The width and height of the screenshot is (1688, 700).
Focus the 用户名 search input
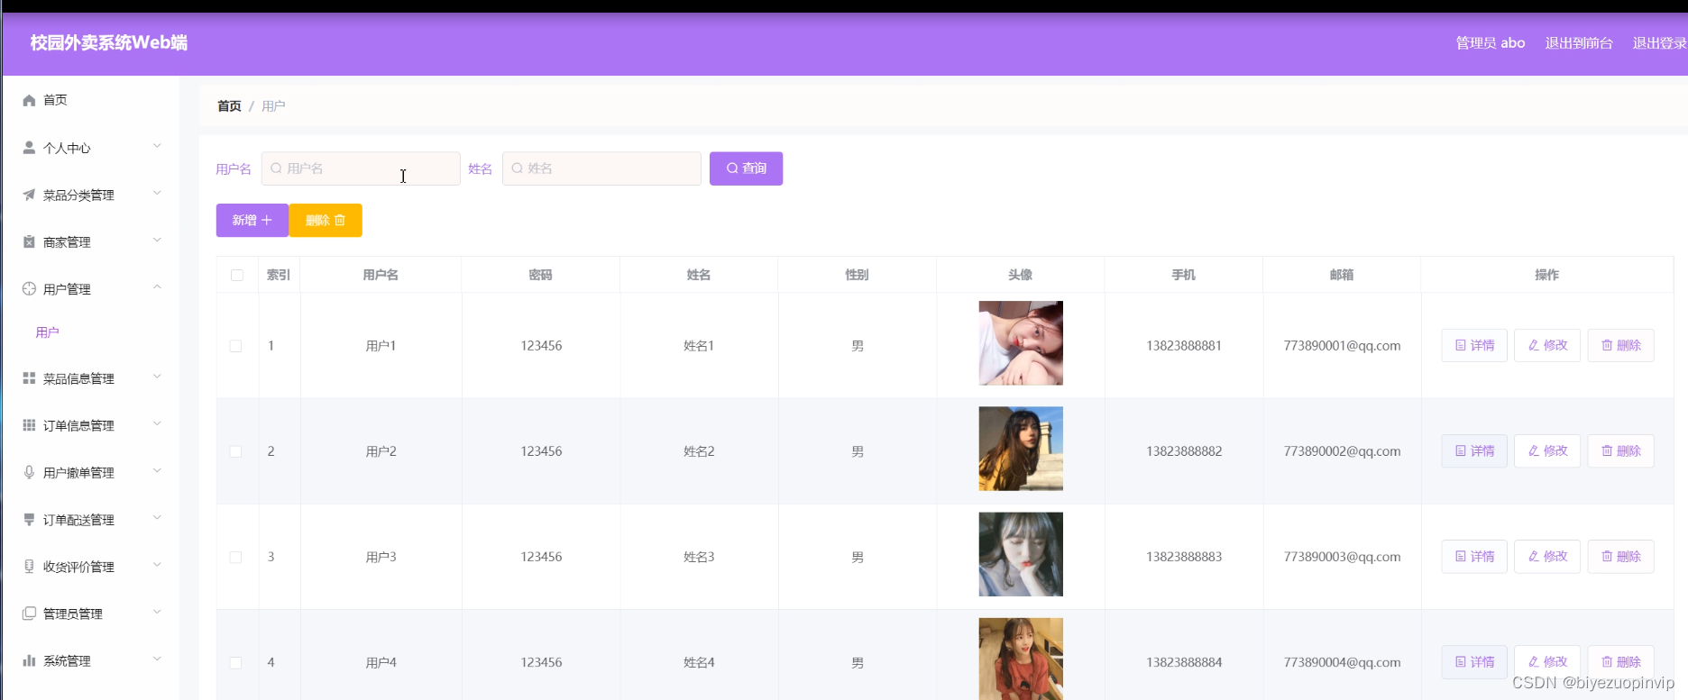click(x=361, y=168)
